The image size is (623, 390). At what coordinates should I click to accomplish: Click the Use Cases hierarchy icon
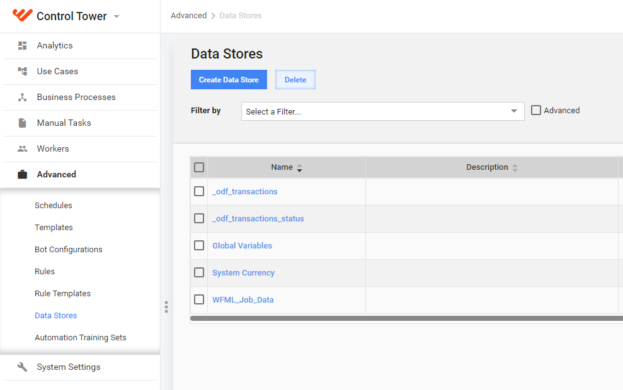click(22, 72)
